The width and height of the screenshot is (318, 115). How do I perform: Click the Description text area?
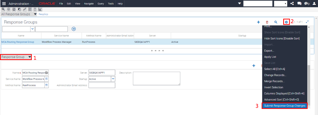157,78
